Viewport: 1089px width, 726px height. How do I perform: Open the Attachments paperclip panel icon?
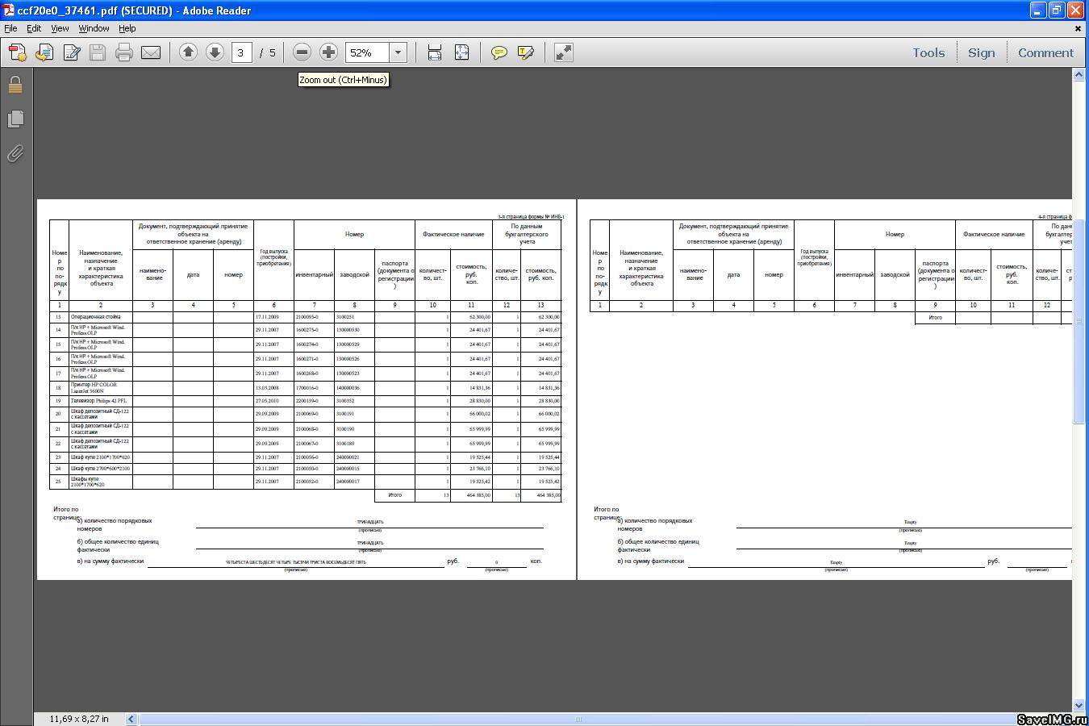coord(15,153)
